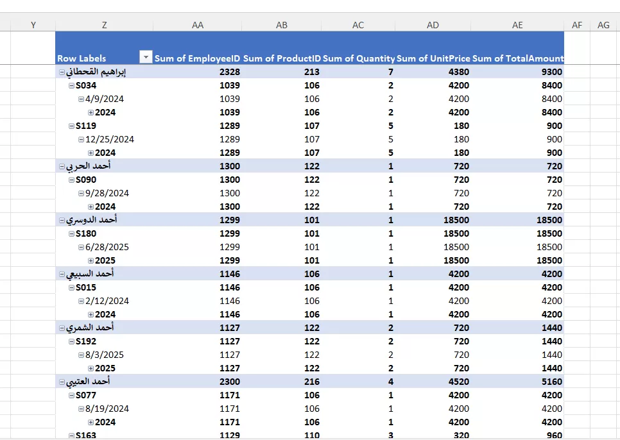The image size is (620, 440).
Task: Expand the 2025 row beneath 6/28/2025
Action: coord(90,261)
